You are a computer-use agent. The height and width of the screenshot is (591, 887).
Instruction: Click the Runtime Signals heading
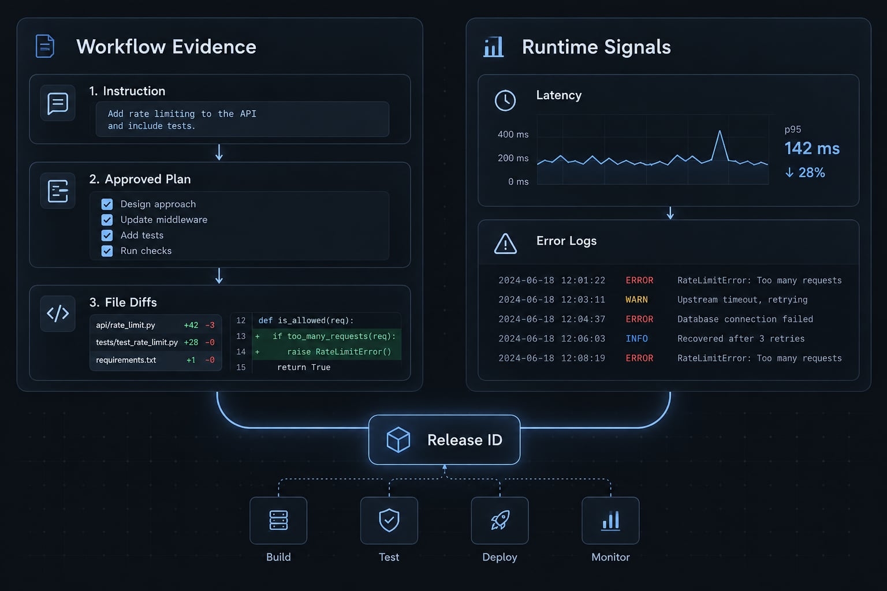597,47
